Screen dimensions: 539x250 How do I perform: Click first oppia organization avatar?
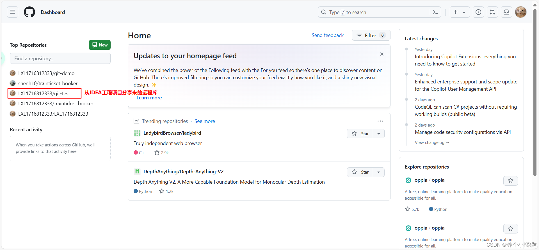[408, 180]
